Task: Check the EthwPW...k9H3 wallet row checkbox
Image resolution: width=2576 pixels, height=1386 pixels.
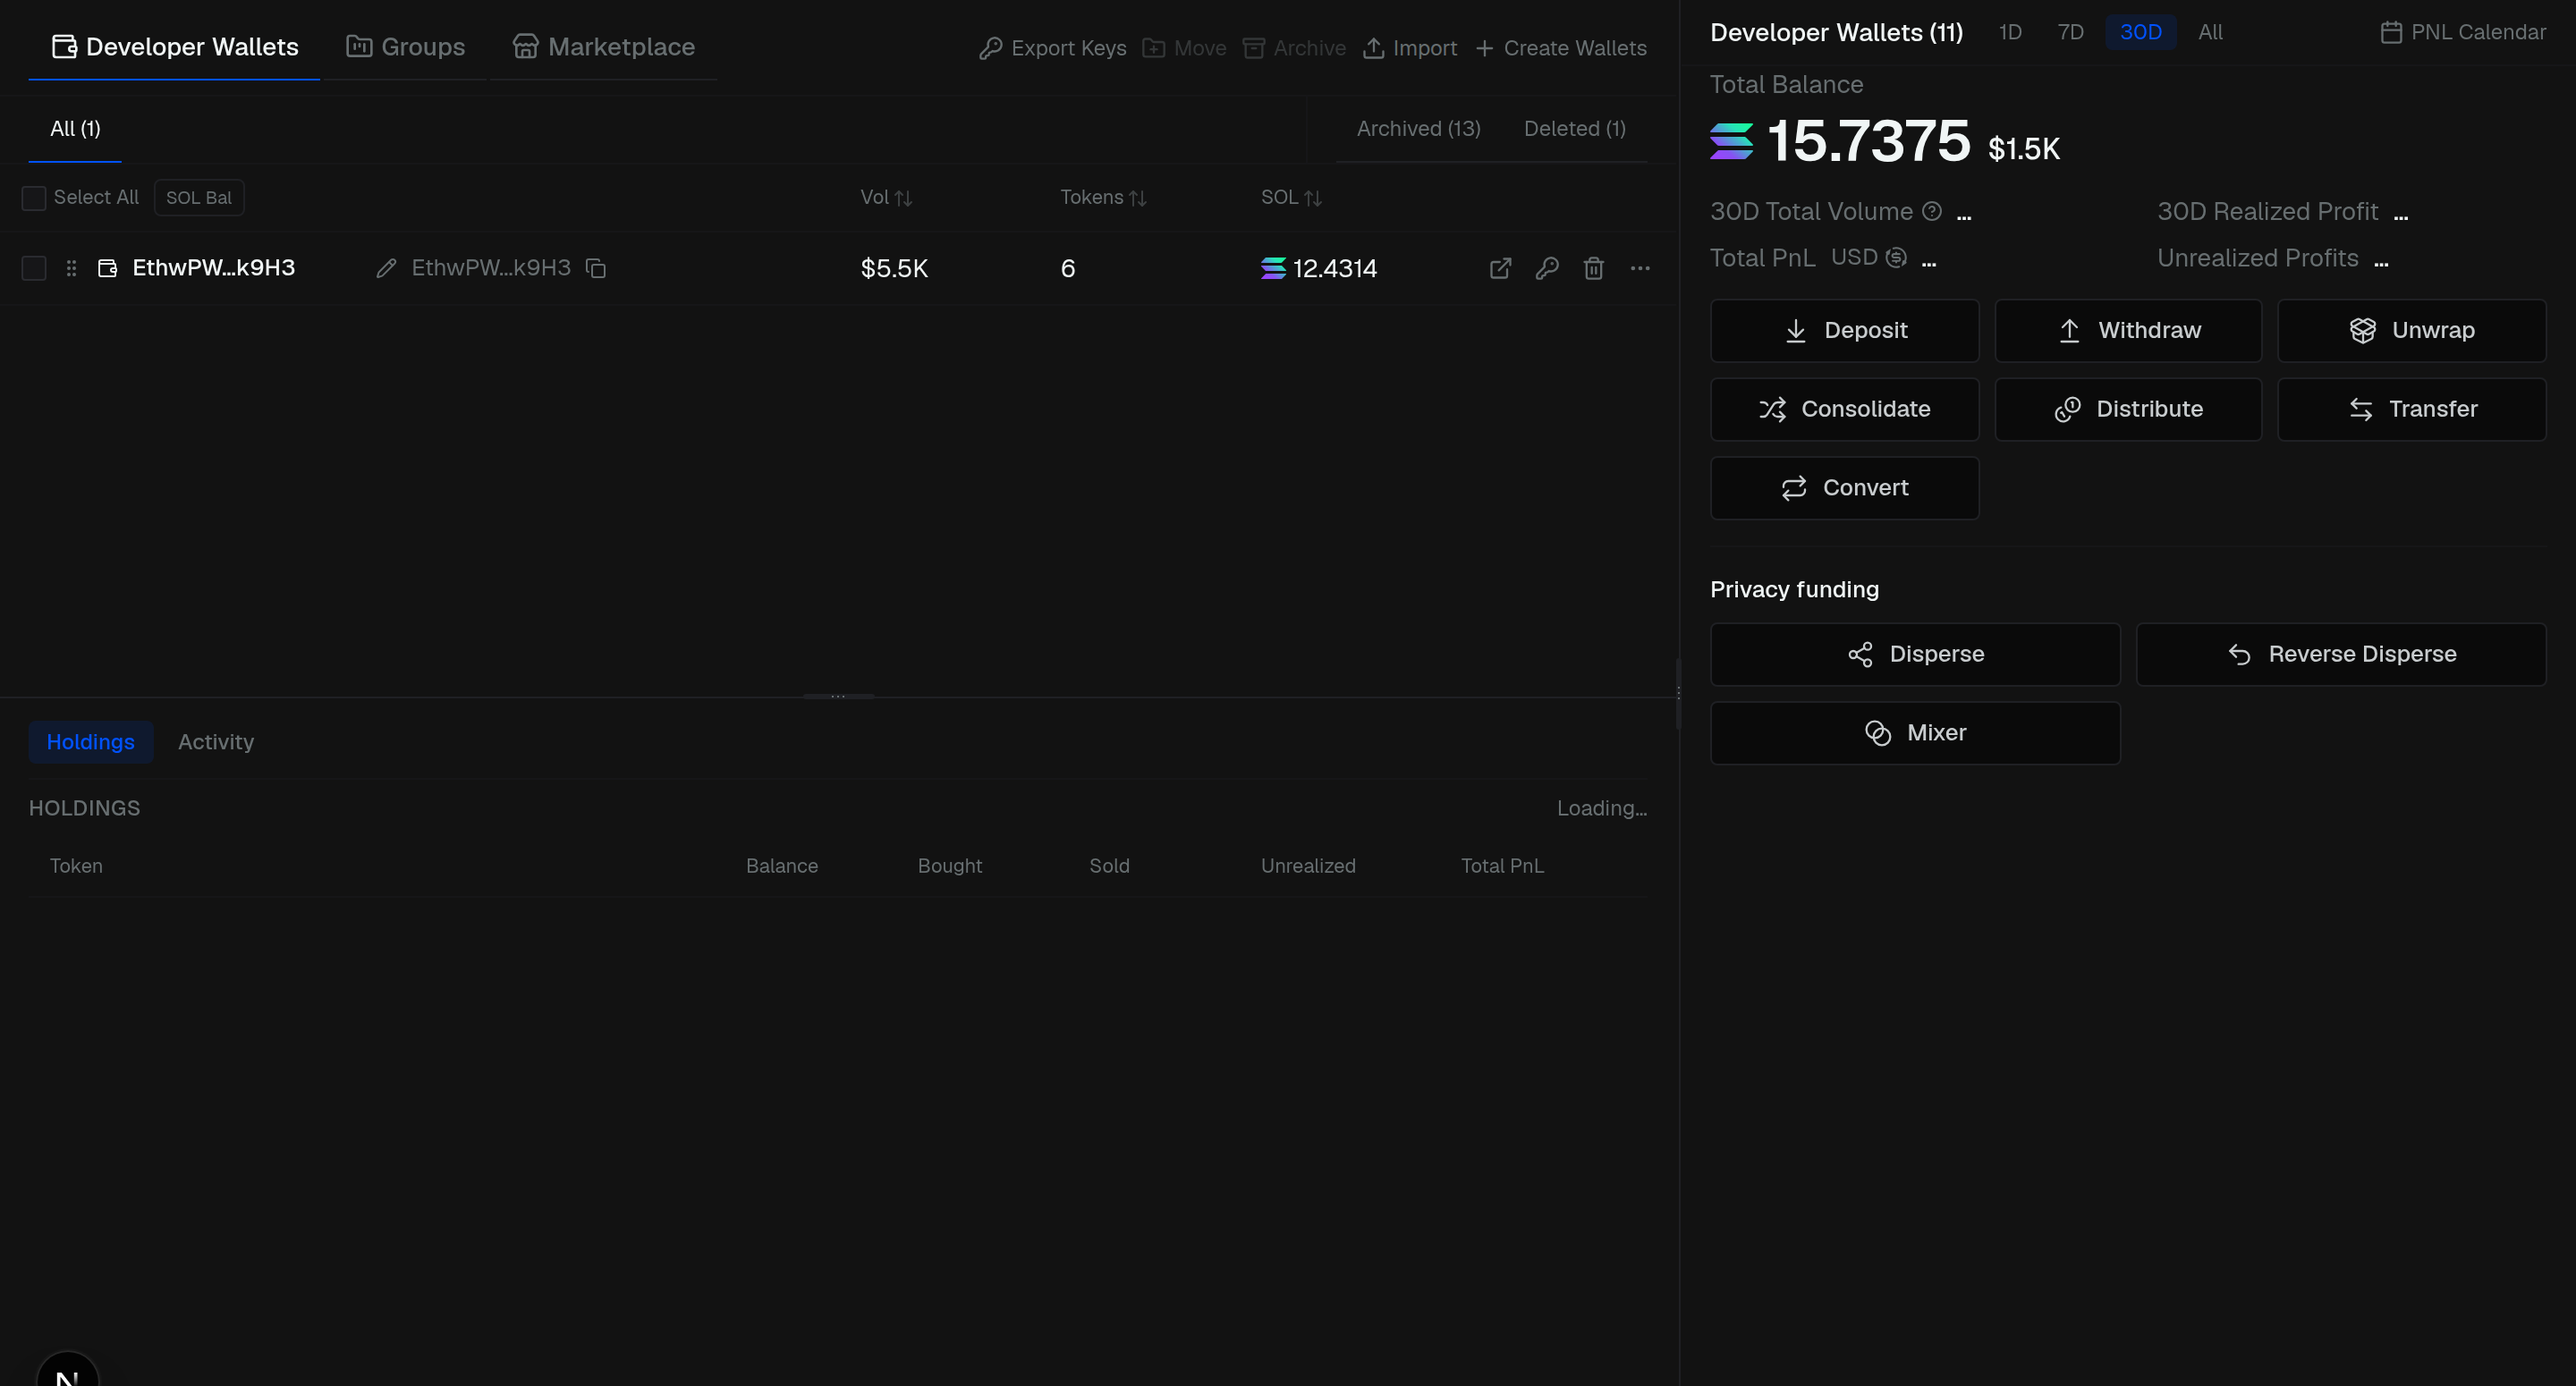Action: pyautogui.click(x=34, y=268)
